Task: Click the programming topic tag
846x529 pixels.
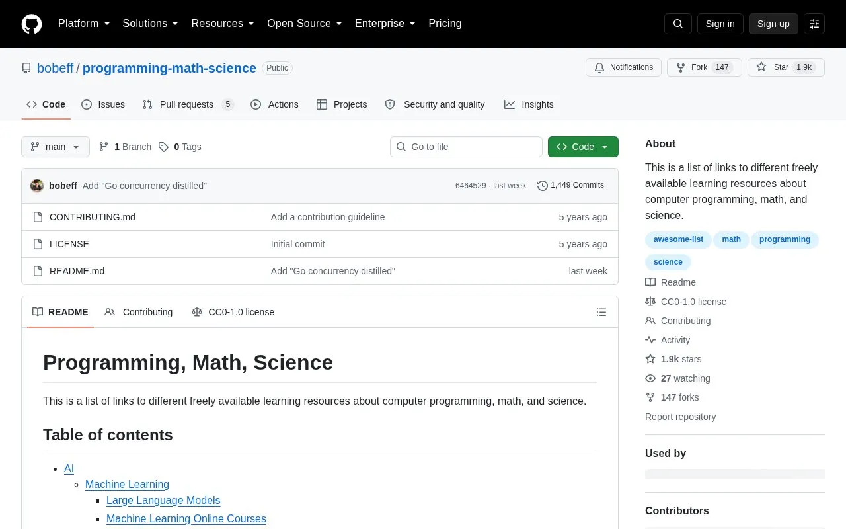Action: click(x=785, y=239)
